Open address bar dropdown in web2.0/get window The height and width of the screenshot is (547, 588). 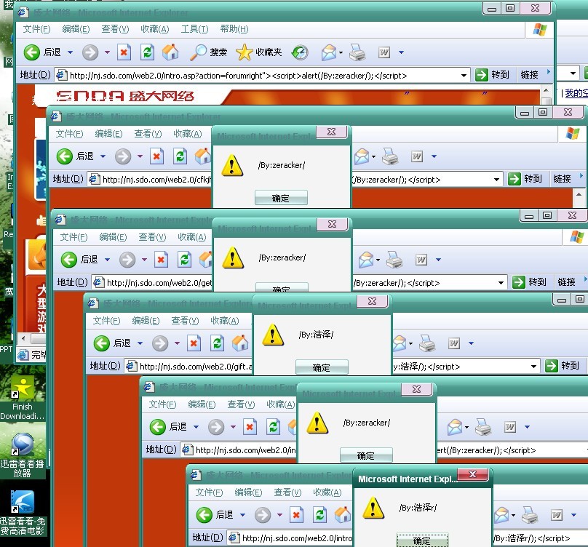coord(501,283)
